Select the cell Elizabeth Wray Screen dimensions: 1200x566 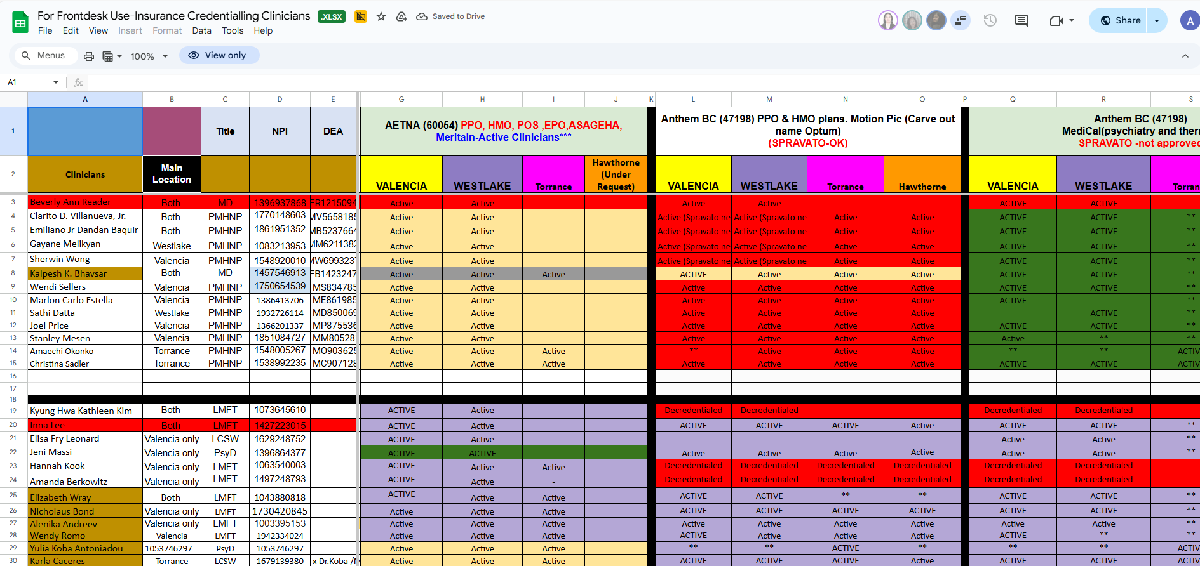[x=85, y=496]
